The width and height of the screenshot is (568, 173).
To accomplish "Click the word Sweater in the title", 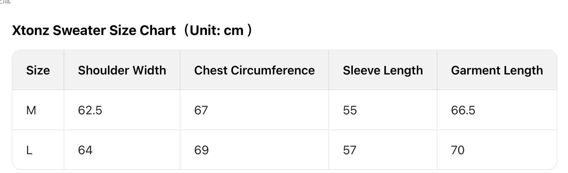I will tap(79, 30).
